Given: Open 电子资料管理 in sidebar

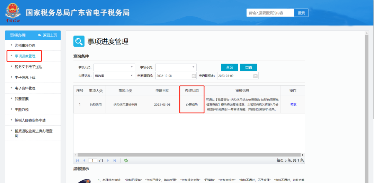Looking at the screenshot, I should [25, 88].
